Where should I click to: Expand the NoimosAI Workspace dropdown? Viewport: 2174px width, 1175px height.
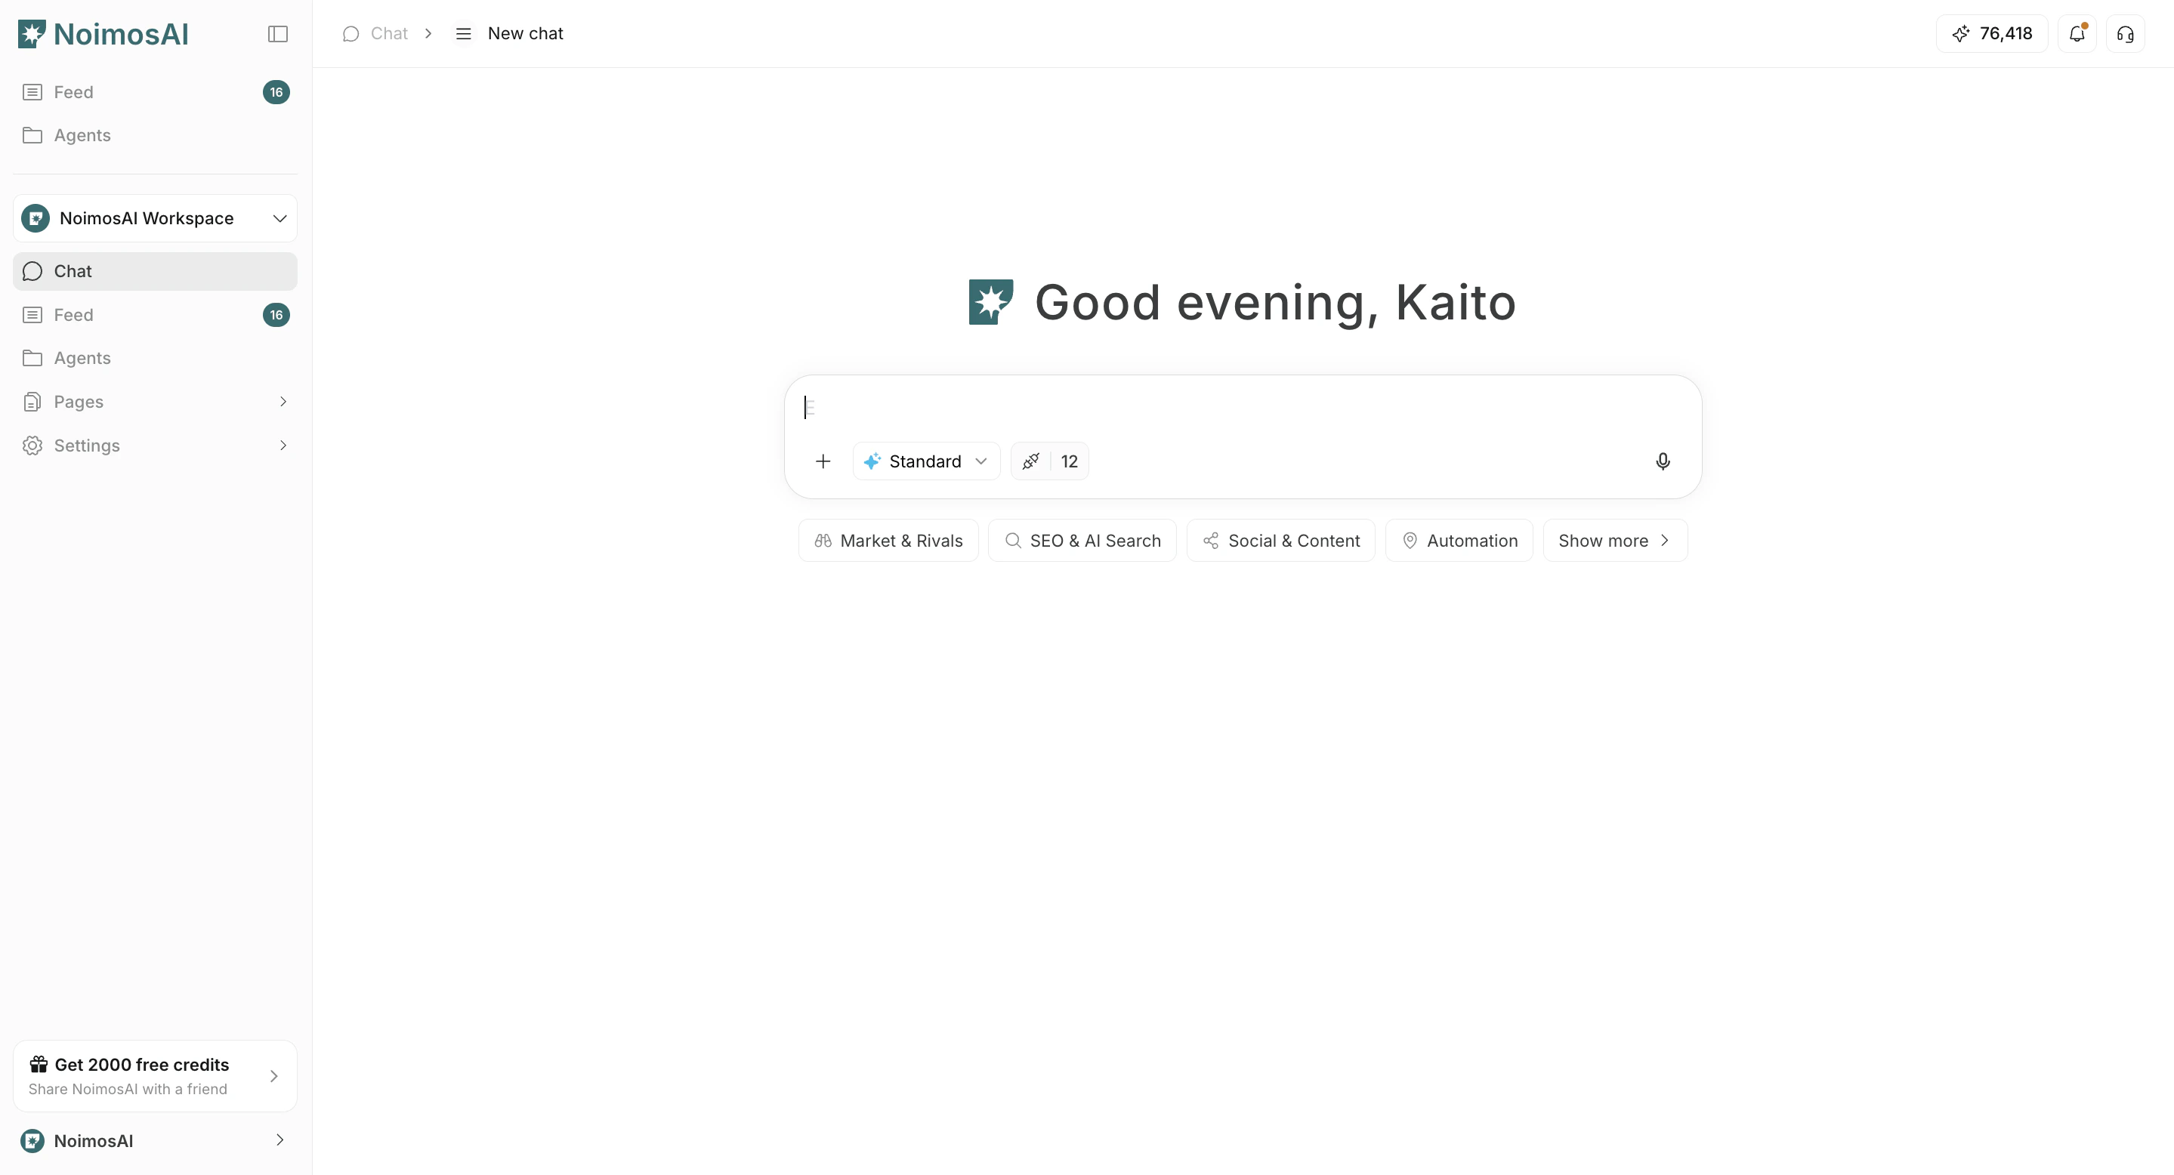click(x=156, y=218)
